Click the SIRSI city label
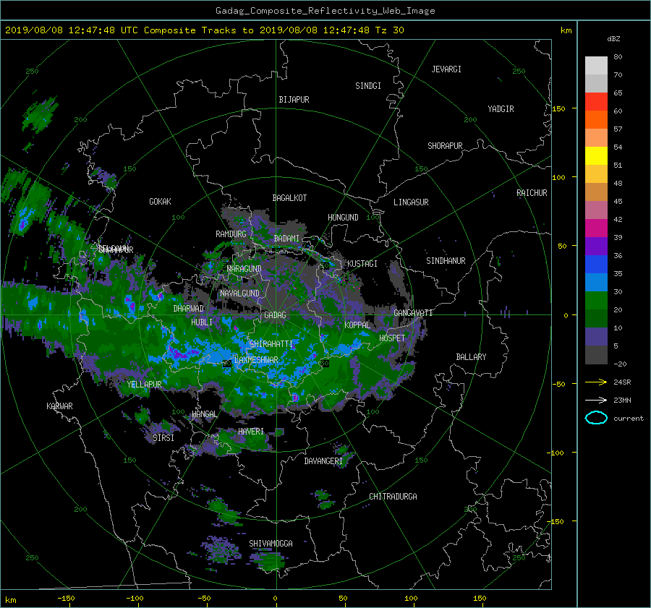The height and width of the screenshot is (608, 651). point(163,438)
